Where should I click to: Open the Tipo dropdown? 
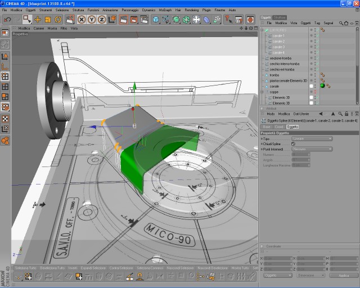[312, 139]
